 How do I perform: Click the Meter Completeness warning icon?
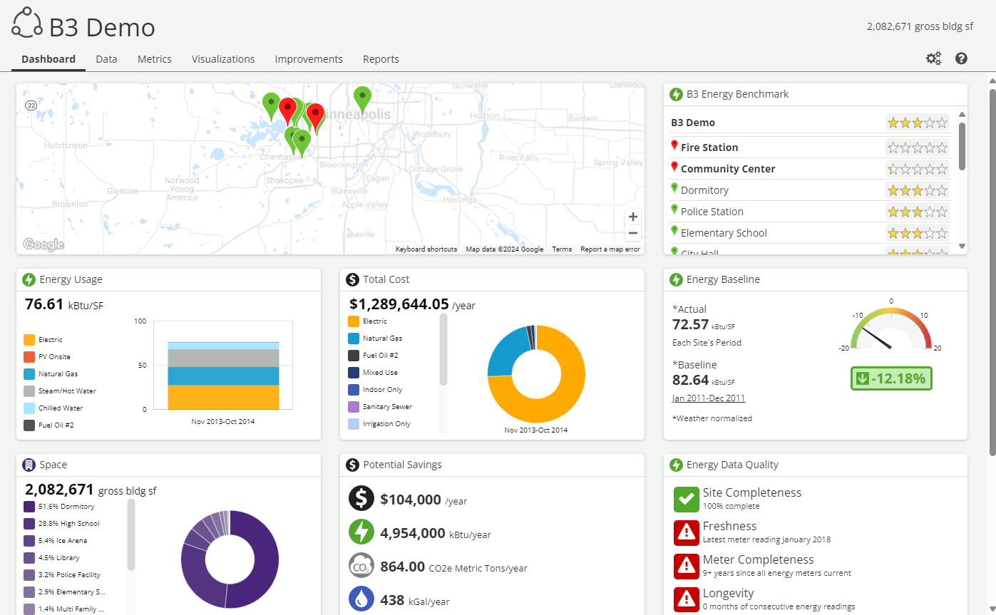pos(686,567)
